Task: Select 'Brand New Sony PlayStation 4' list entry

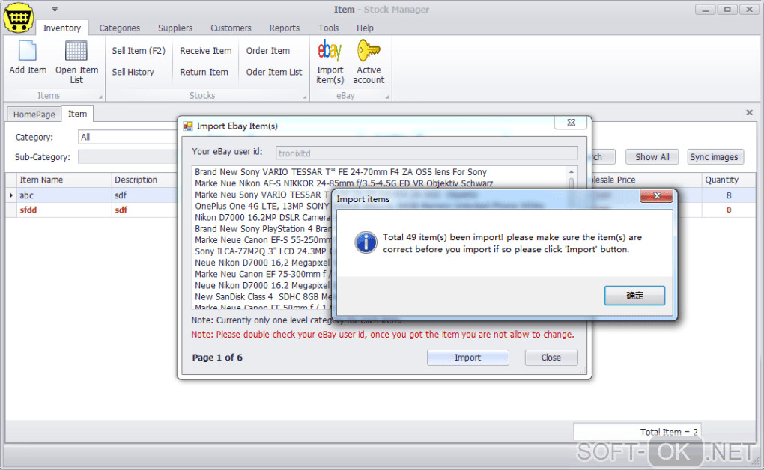Action: click(x=262, y=228)
